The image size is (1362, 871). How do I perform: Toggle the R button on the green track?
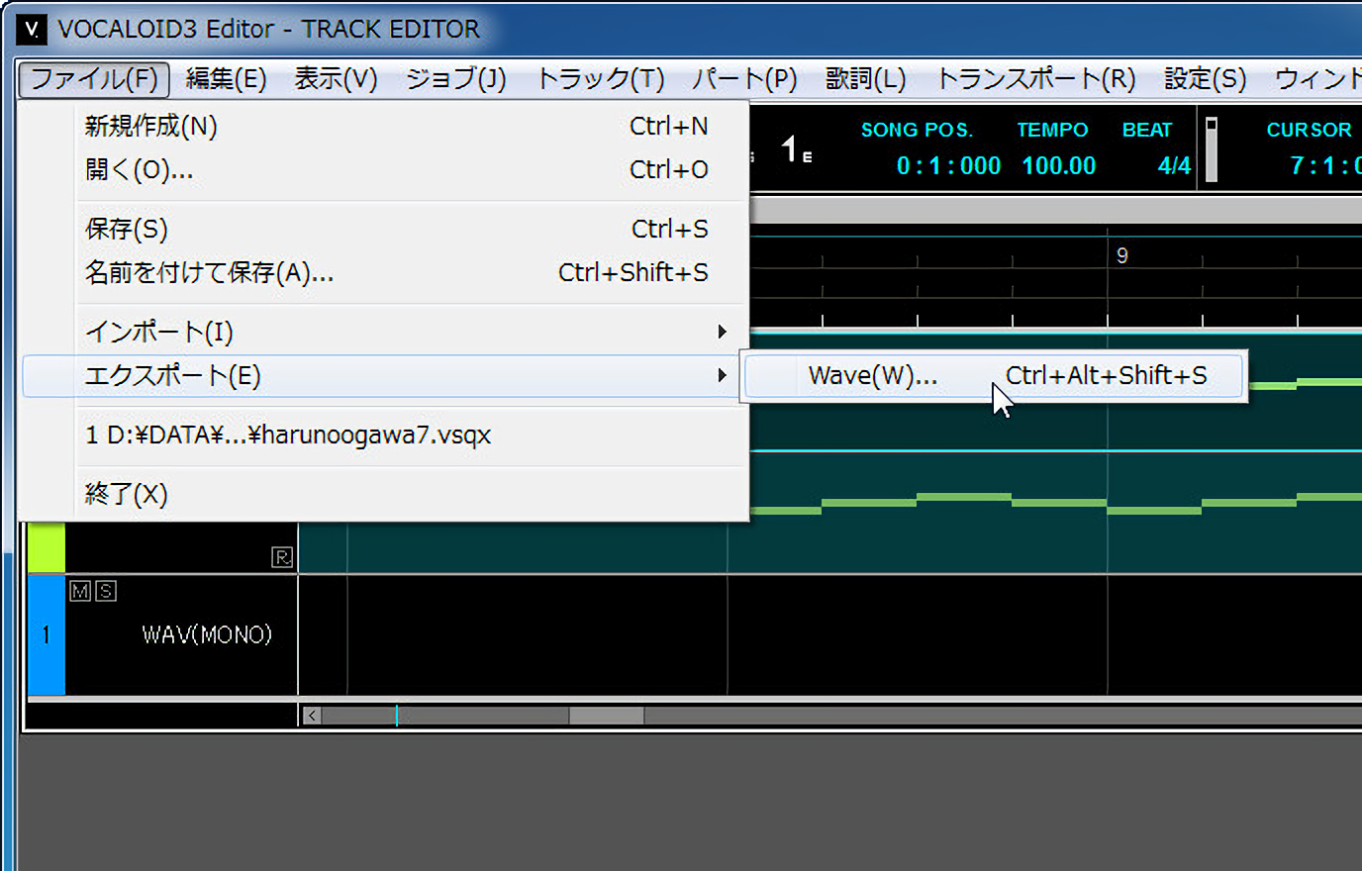click(282, 557)
